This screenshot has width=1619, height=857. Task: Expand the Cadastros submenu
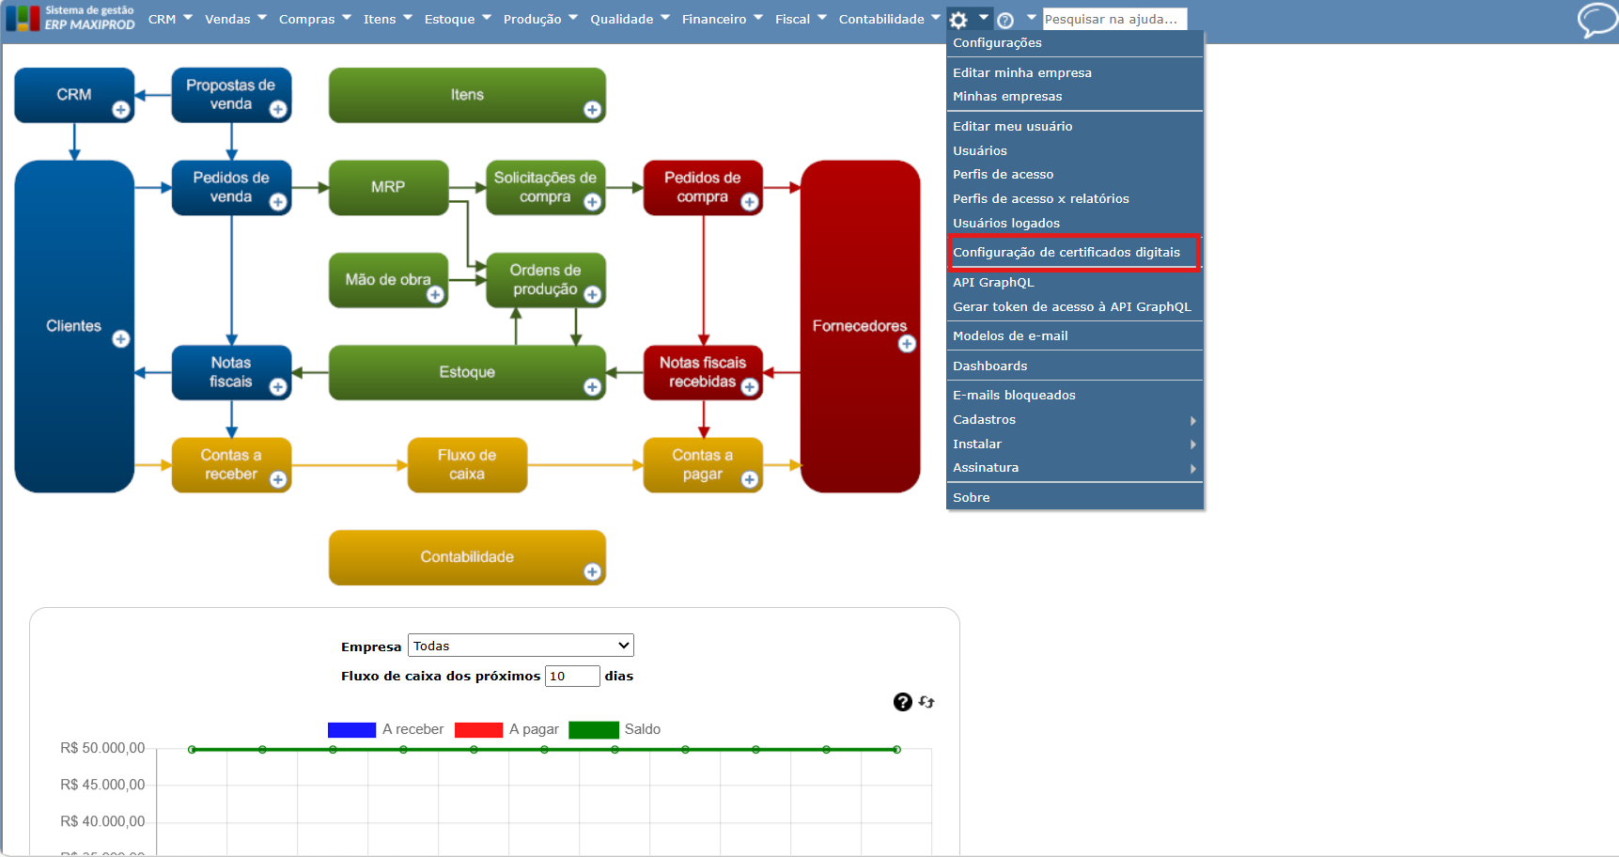click(1075, 419)
